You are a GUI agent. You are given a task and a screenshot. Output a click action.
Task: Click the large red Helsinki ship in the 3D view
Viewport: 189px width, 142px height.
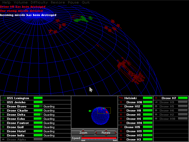(x=131, y=71)
